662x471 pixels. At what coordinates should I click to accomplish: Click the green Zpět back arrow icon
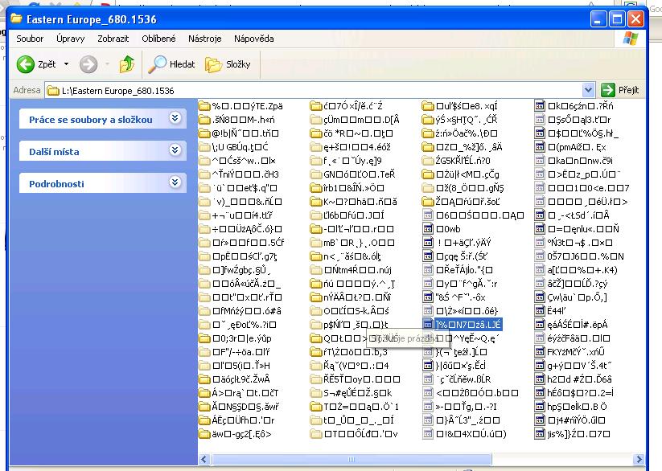click(25, 64)
